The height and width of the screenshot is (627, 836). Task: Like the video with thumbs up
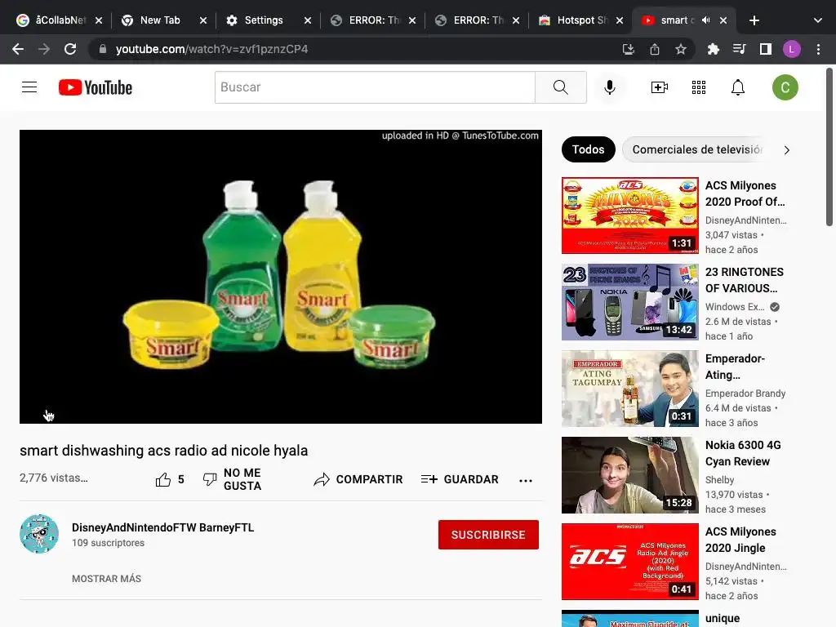[x=163, y=479]
